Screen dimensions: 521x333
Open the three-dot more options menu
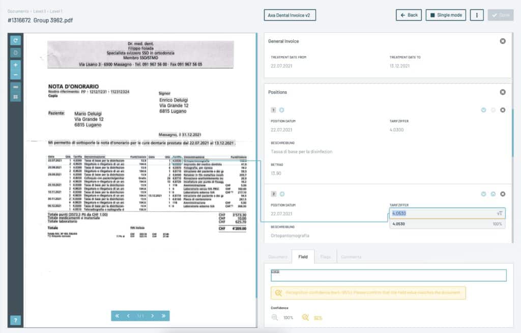tap(477, 15)
